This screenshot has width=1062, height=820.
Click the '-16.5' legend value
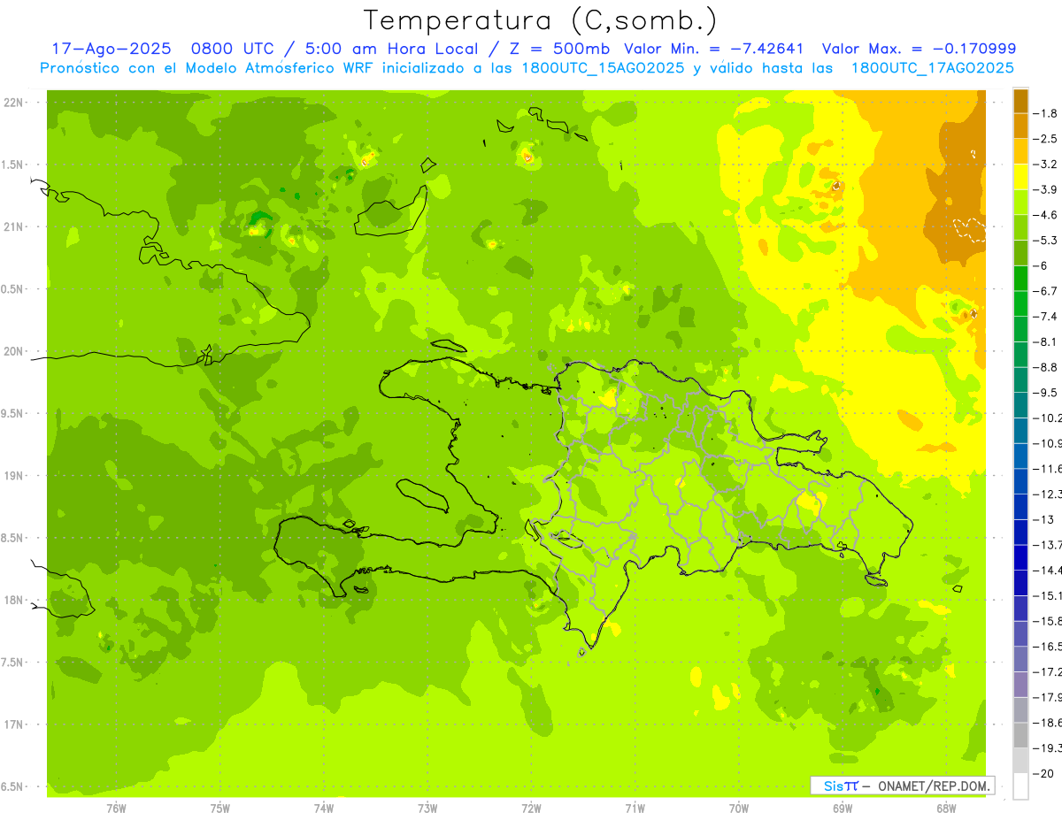[x=1048, y=647]
